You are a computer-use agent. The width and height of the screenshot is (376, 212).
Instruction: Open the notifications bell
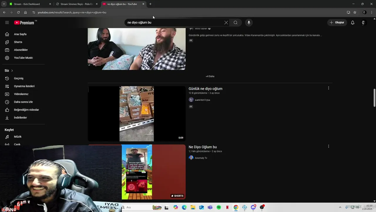click(352, 22)
